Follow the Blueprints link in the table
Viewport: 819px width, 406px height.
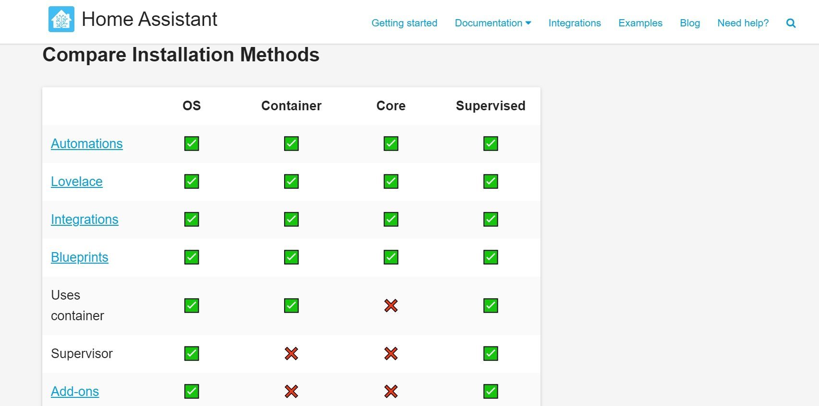80,257
